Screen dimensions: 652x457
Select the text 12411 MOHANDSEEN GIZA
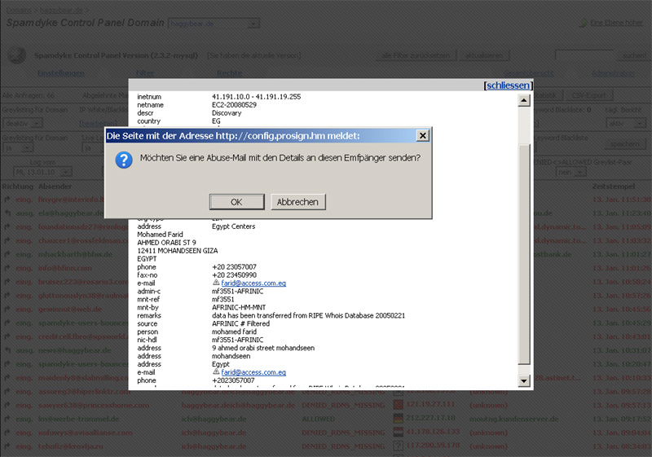[178, 251]
